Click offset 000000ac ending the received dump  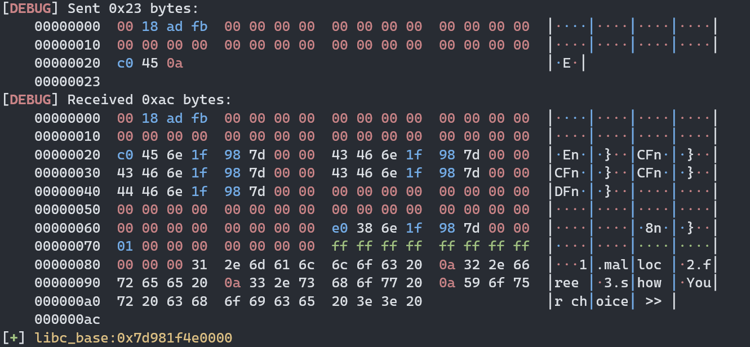click(67, 320)
